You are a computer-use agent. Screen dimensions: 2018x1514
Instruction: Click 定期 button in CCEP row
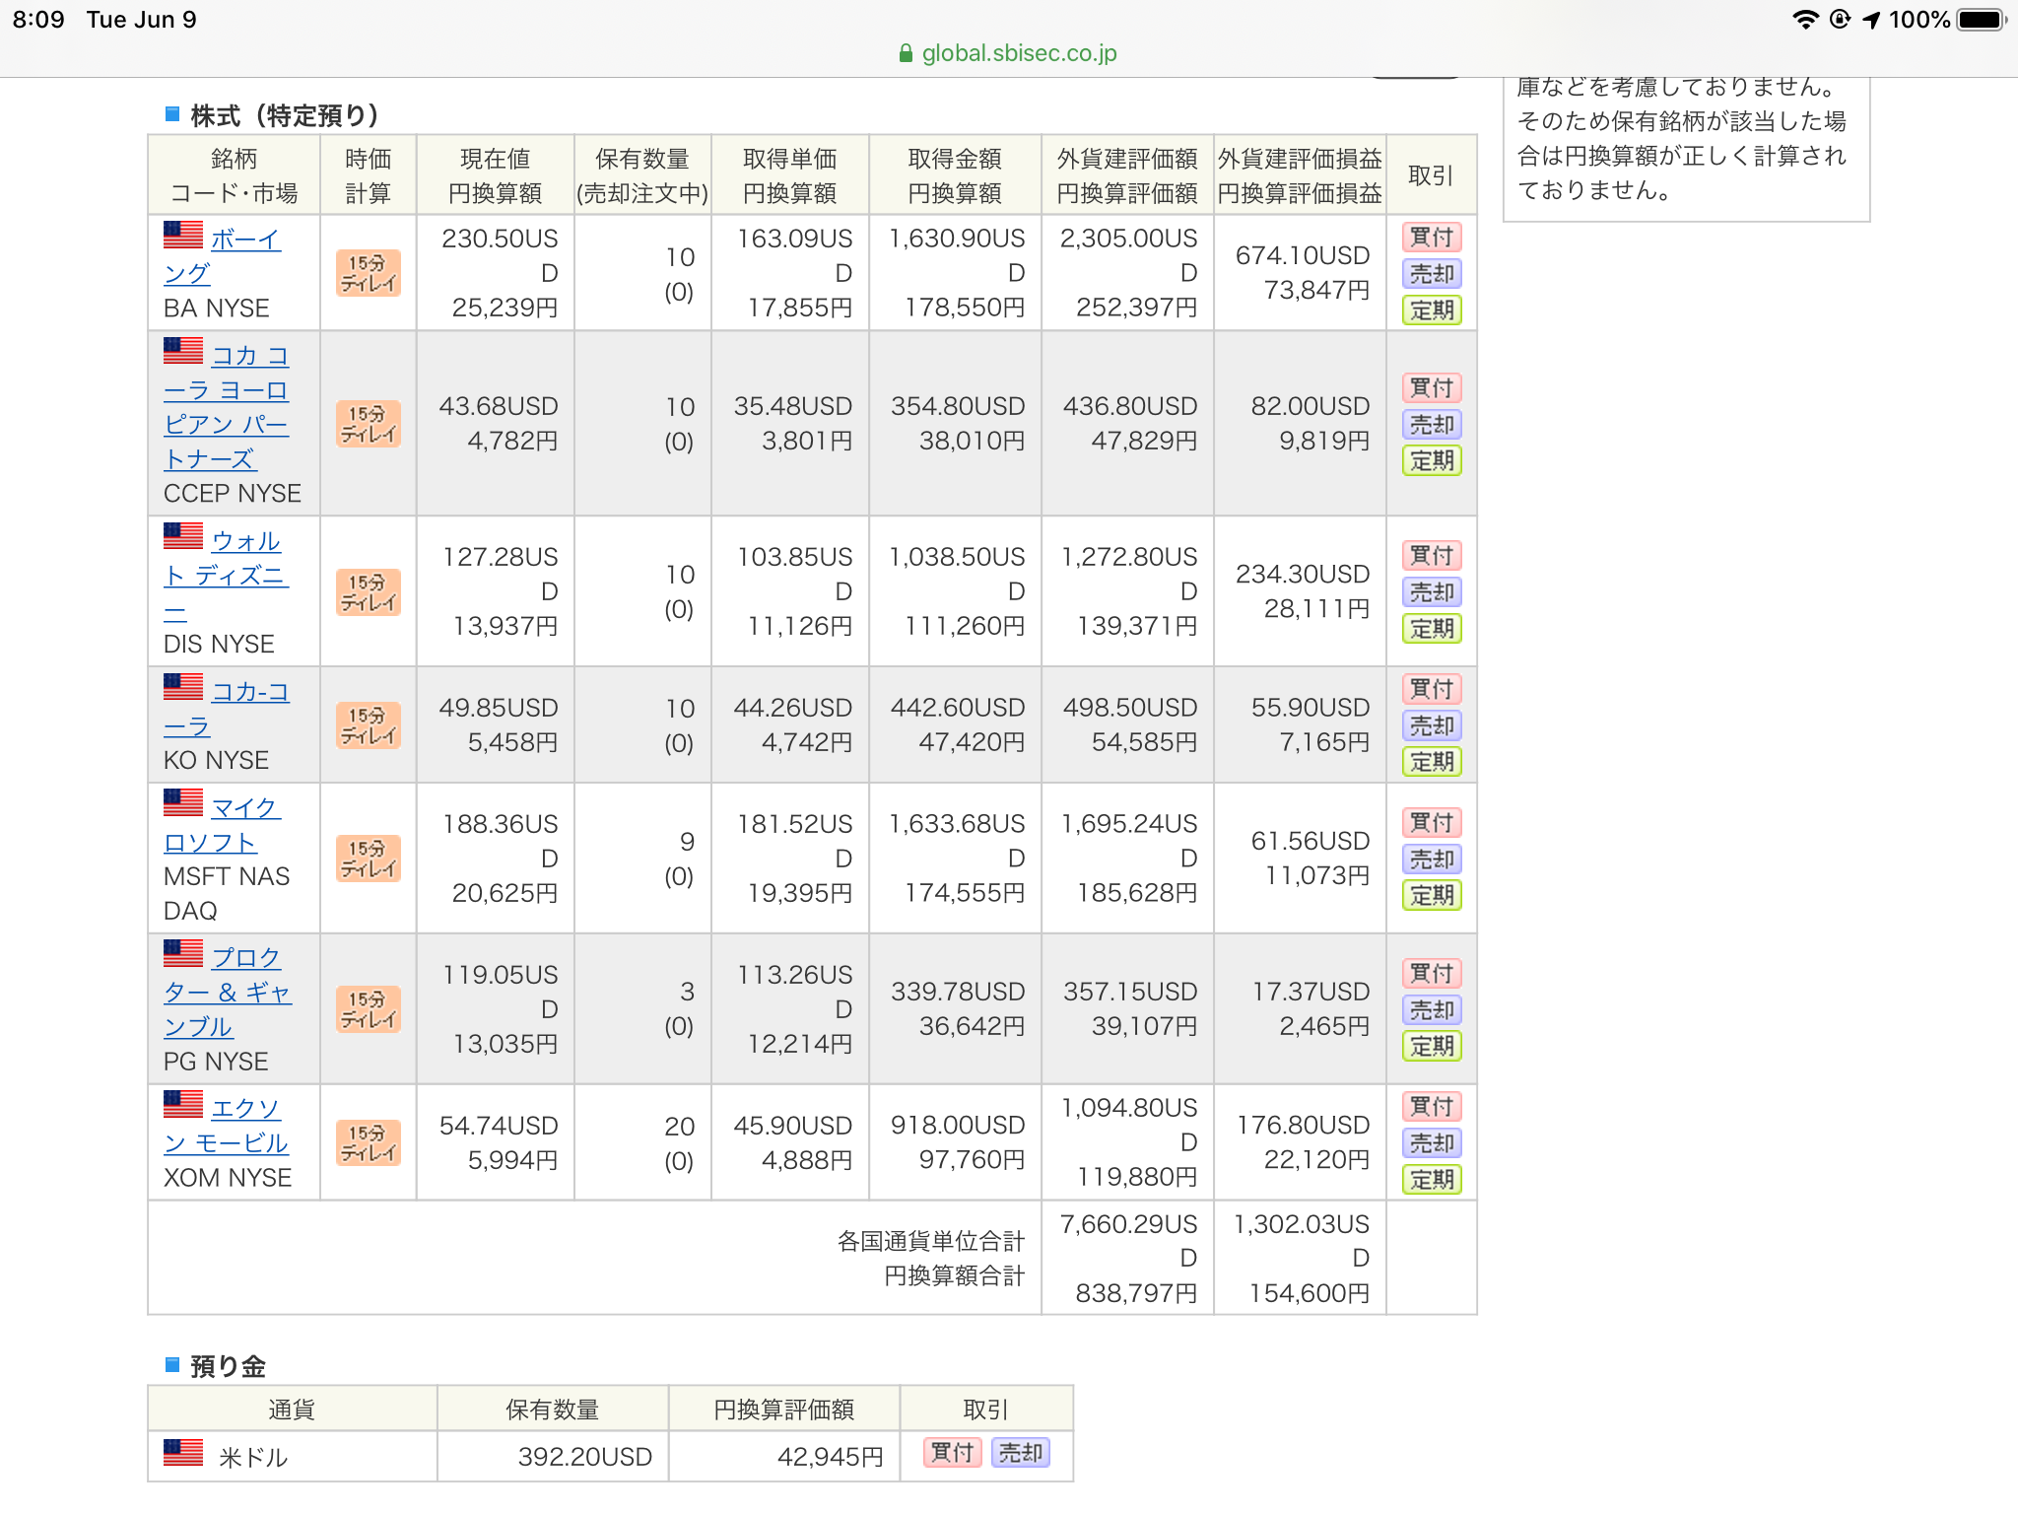pos(1432,460)
